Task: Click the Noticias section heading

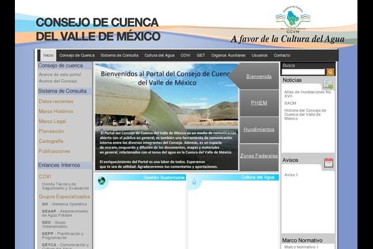Action: (x=292, y=80)
